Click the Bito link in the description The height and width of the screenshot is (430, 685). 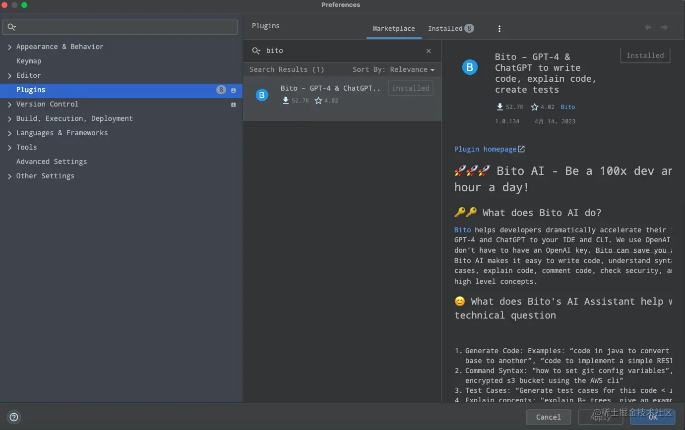click(x=462, y=230)
